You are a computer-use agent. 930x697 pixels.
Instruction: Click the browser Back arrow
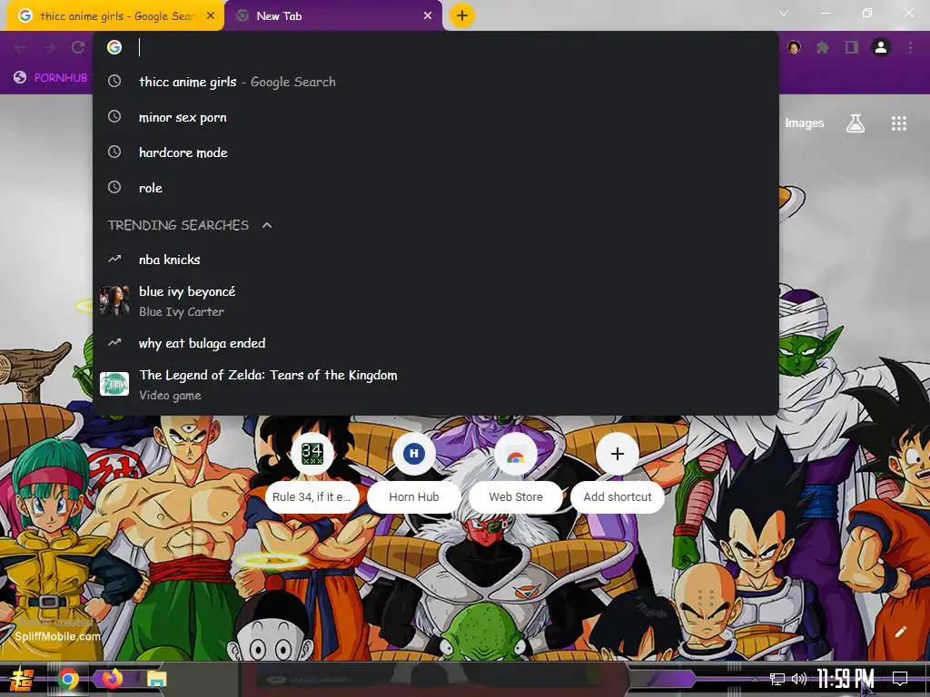pos(20,47)
